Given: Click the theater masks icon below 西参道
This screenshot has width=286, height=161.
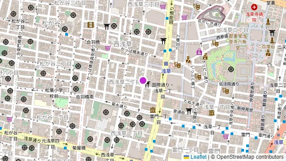Looking at the screenshot, I should click(215, 43).
